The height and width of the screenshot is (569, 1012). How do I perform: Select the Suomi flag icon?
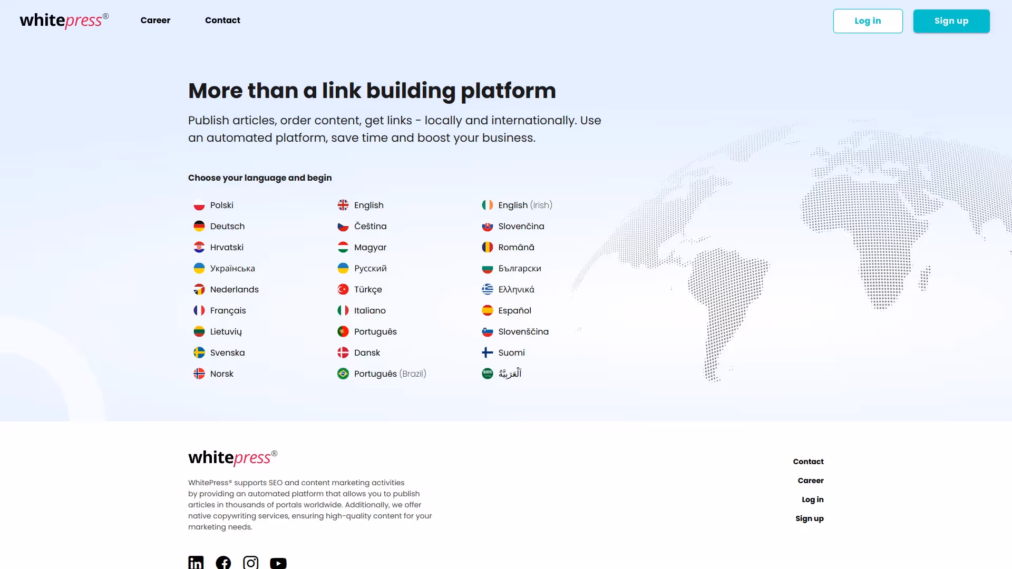487,352
